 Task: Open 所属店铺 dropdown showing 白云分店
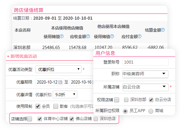145,87
